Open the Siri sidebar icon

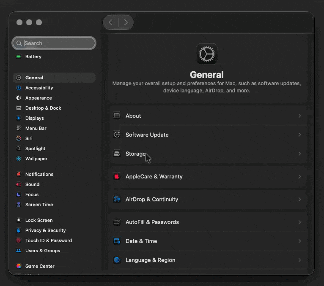point(19,138)
